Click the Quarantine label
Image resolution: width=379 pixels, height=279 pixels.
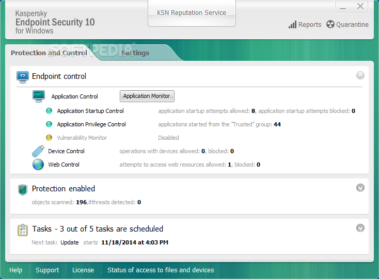(x=353, y=25)
